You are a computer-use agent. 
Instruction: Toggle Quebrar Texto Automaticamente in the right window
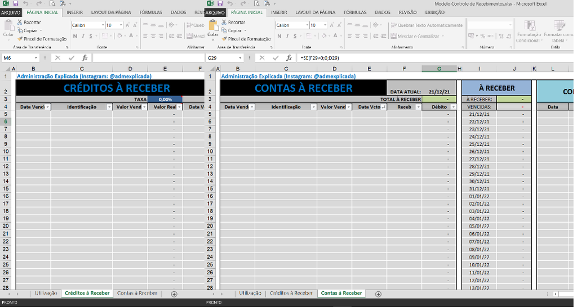click(427, 25)
